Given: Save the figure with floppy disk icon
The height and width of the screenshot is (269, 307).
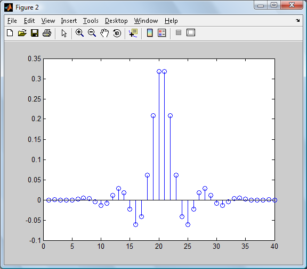Looking at the screenshot, I should pos(35,33).
